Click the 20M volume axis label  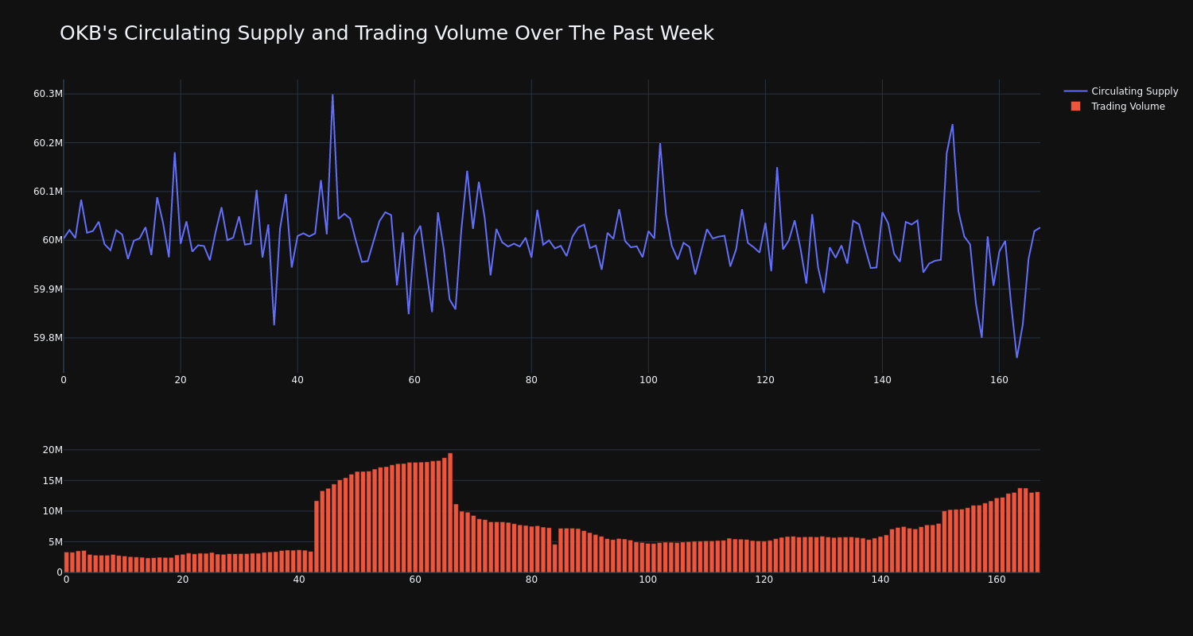tap(52, 450)
